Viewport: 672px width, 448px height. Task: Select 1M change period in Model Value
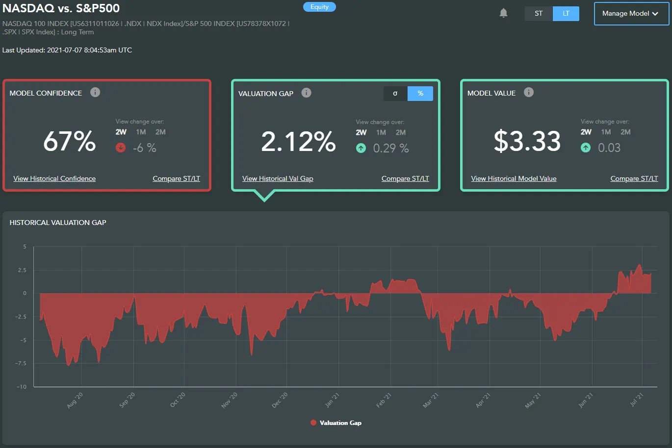tap(606, 132)
